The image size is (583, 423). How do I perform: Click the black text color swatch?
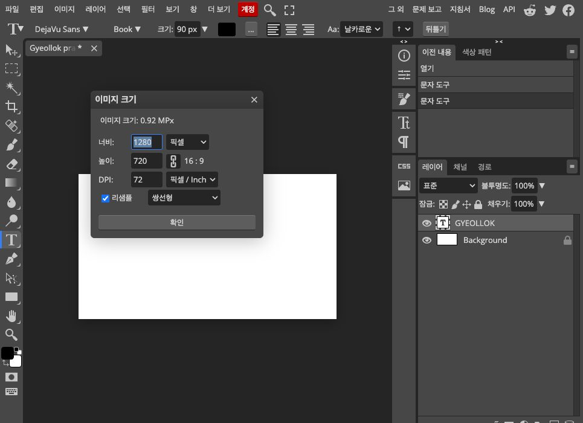[227, 29]
